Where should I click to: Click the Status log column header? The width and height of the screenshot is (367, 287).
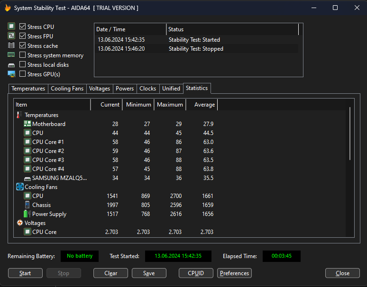(232, 29)
